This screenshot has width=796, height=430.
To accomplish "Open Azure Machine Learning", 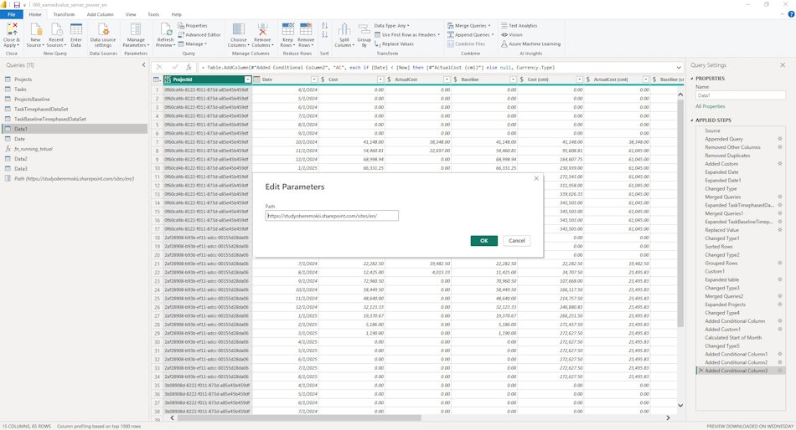I will click(x=530, y=44).
